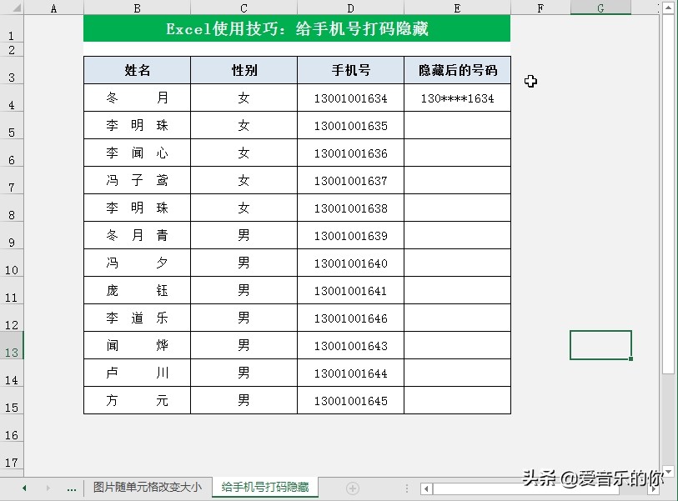Click the ellipsis icon beside the horizontal scrollbar
Image resolution: width=678 pixels, height=501 pixels.
click(x=407, y=489)
